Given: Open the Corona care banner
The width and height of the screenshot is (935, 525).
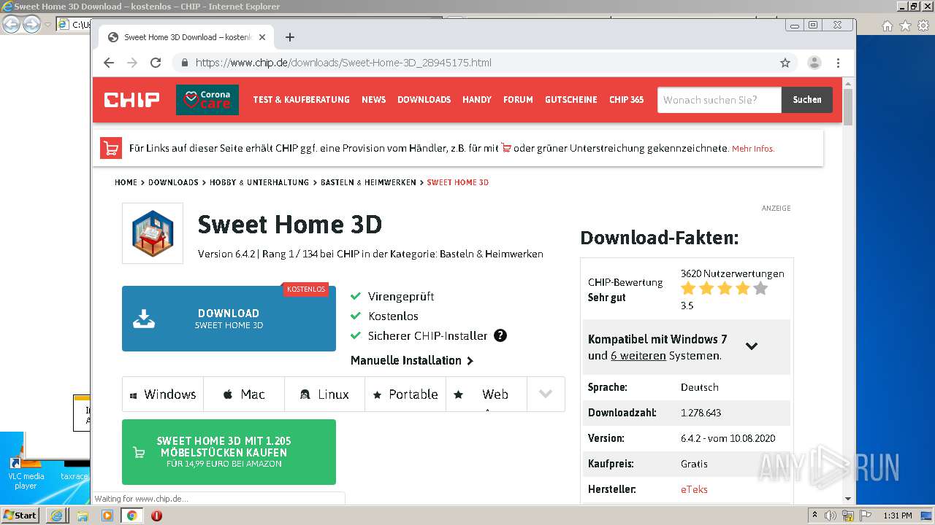Looking at the screenshot, I should point(207,100).
